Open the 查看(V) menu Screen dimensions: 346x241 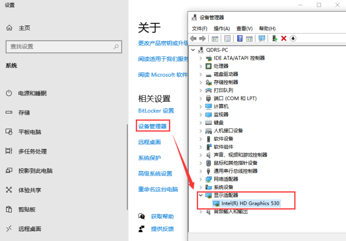click(x=244, y=28)
